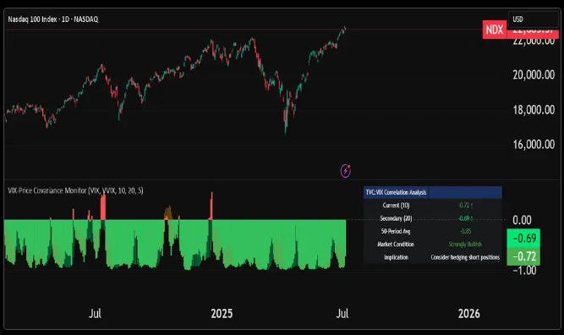Click the -0.69 indicator value label
564x335 pixels.
click(x=523, y=239)
